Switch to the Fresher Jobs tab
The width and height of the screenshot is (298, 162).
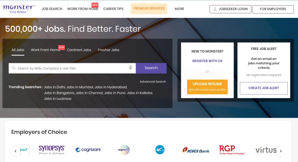pos(108,50)
